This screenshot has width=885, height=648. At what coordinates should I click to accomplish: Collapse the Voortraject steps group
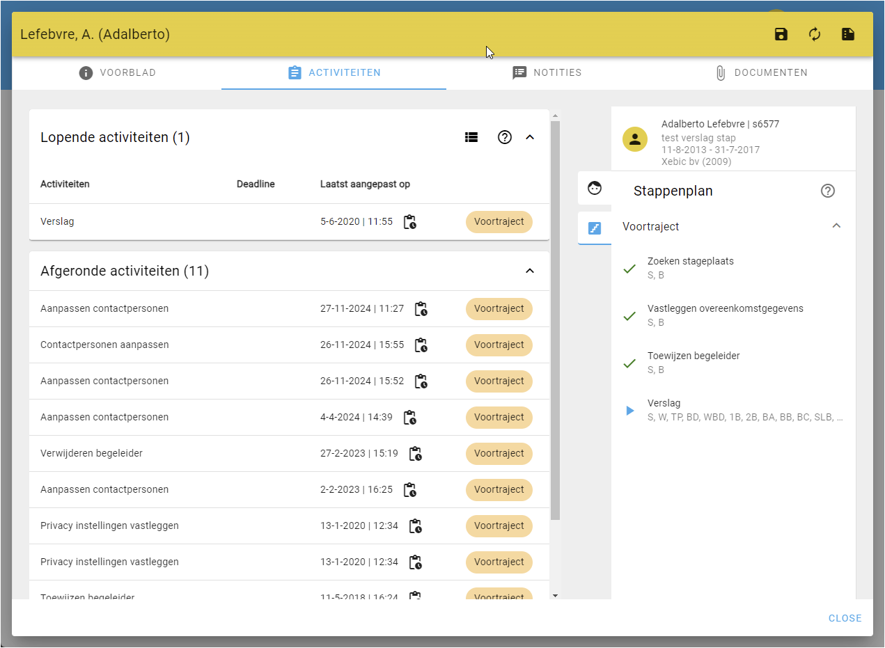837,226
